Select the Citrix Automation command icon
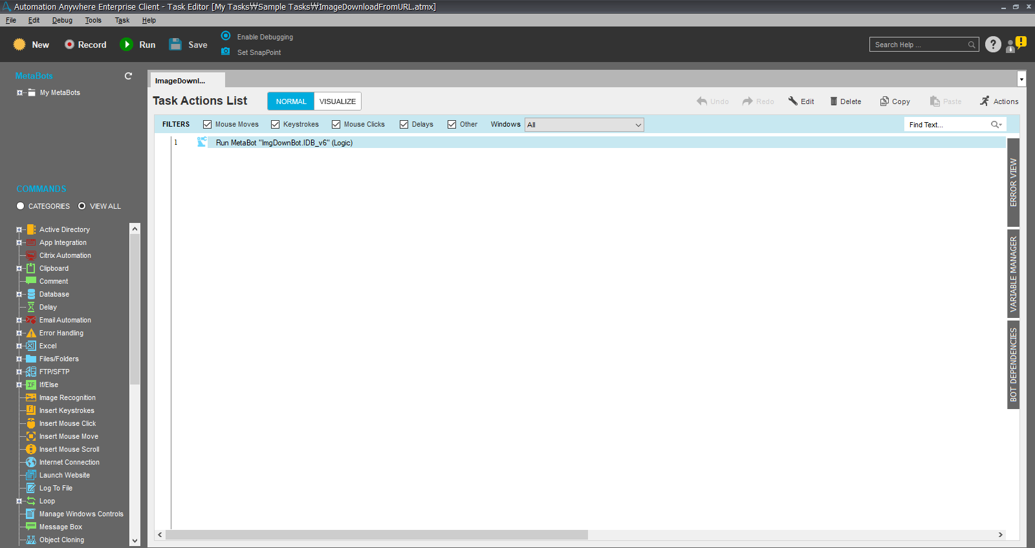 pos(31,255)
